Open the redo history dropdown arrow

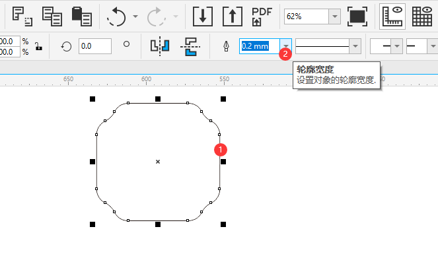176,16
